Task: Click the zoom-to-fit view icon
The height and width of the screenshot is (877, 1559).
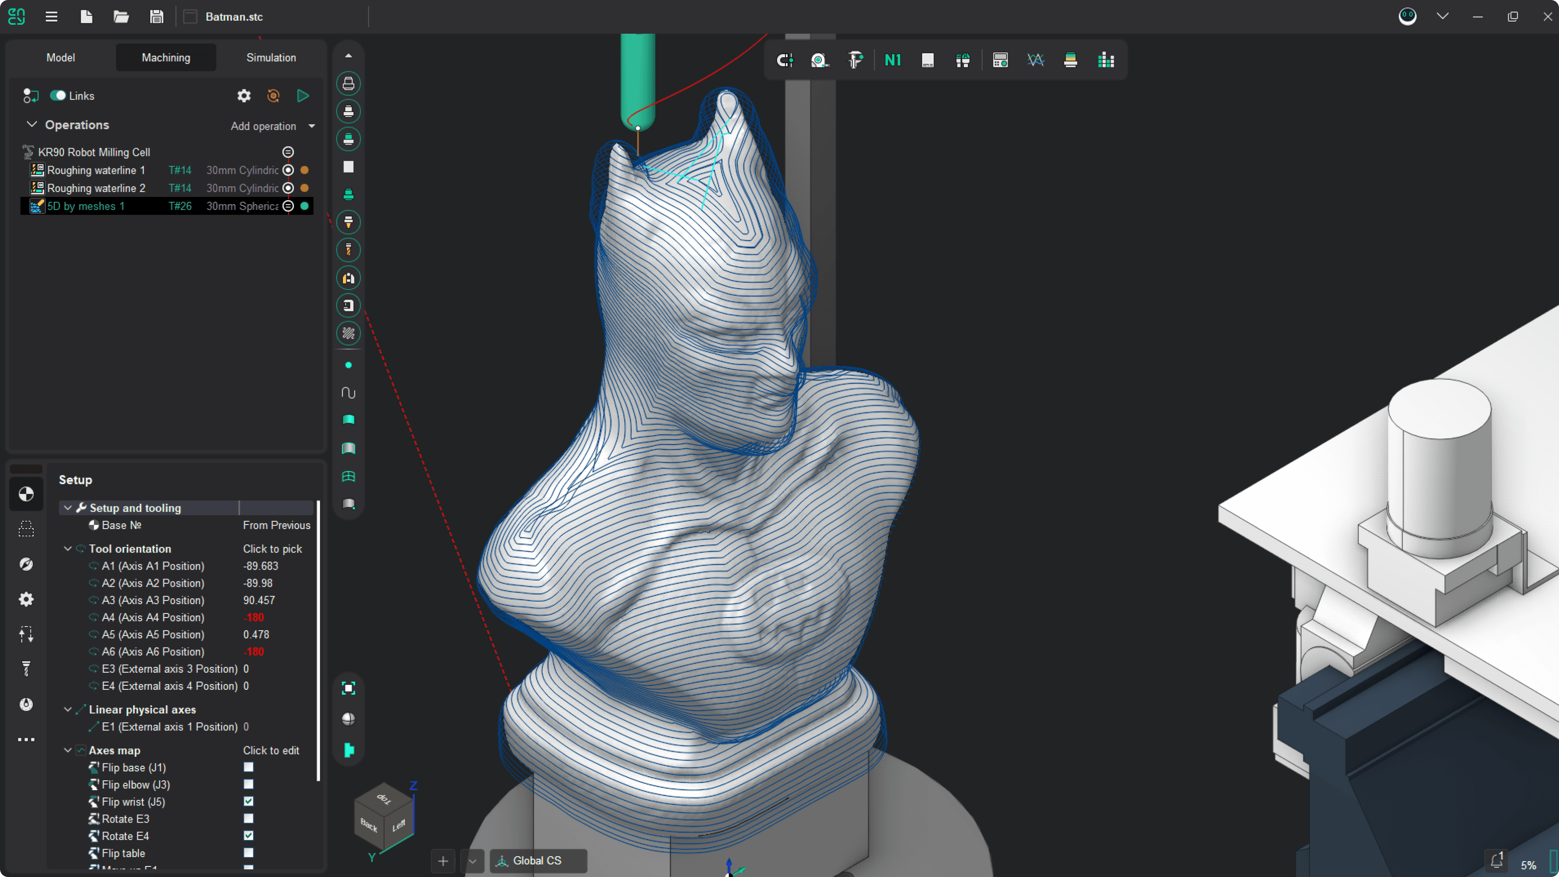Action: click(348, 688)
